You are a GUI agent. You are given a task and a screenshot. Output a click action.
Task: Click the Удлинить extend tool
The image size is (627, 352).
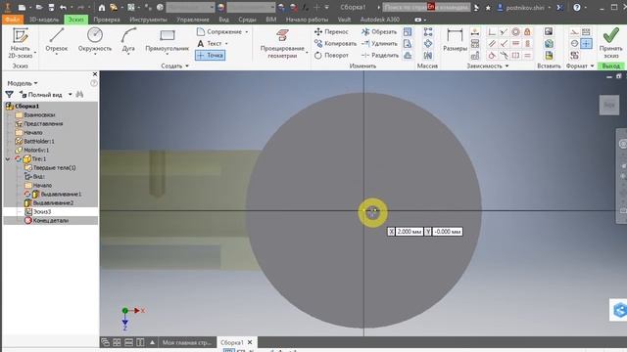point(379,43)
